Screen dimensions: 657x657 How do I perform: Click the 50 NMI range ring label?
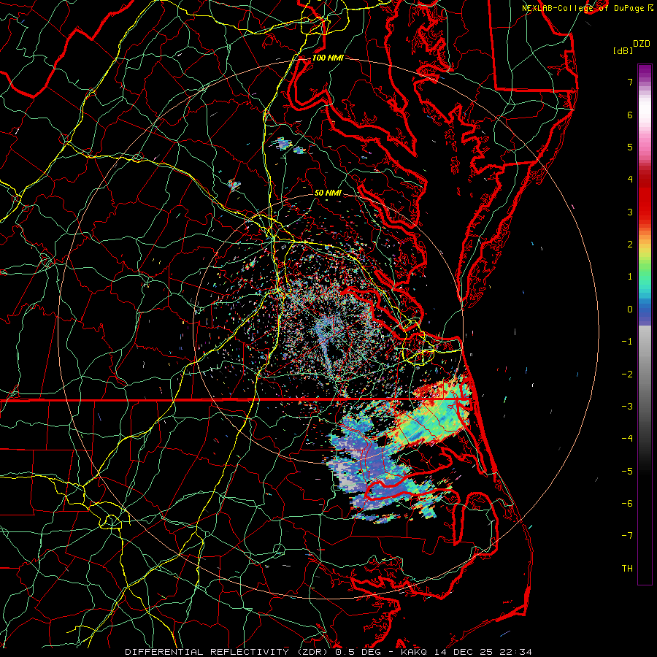click(328, 193)
